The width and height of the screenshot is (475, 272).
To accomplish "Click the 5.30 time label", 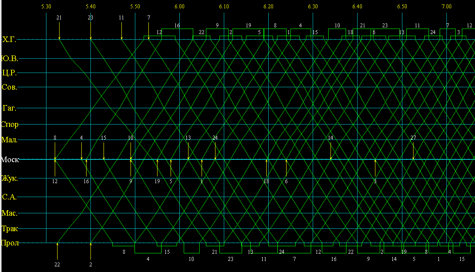I will click(x=46, y=6).
